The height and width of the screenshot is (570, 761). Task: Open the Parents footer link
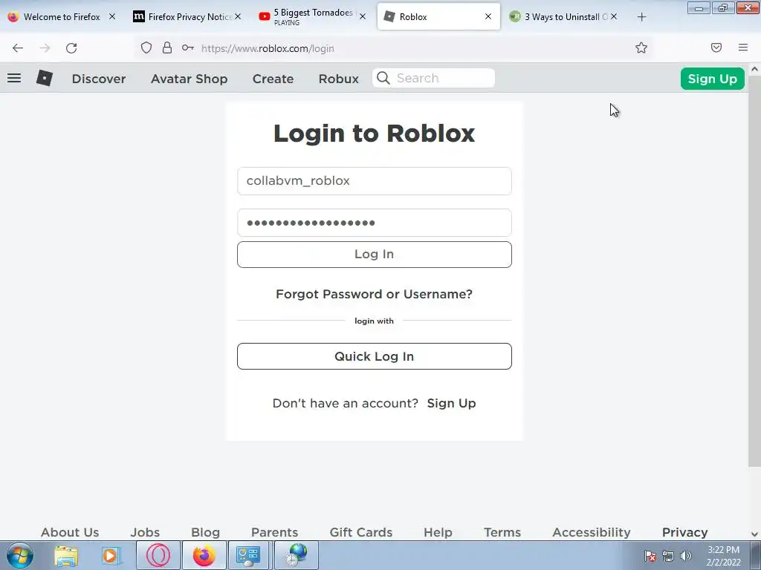click(x=275, y=532)
